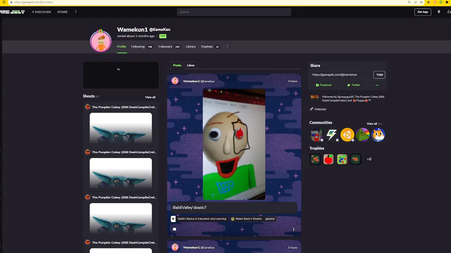Open Baldis Basic's Studios community tag

[x=247, y=219]
